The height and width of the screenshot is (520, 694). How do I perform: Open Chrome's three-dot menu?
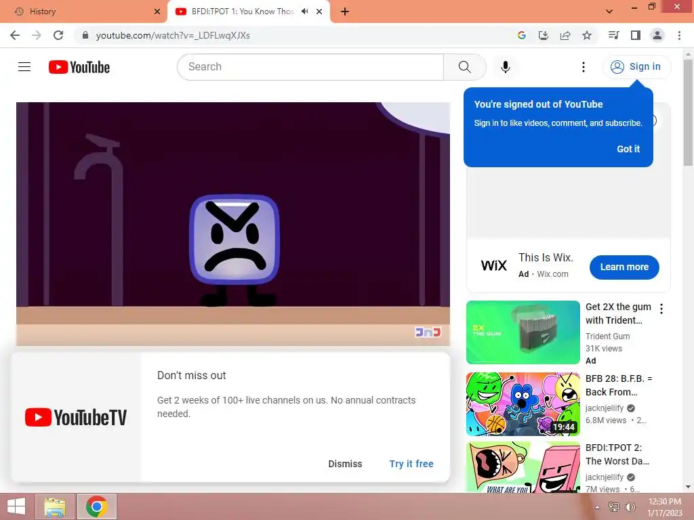[679, 35]
